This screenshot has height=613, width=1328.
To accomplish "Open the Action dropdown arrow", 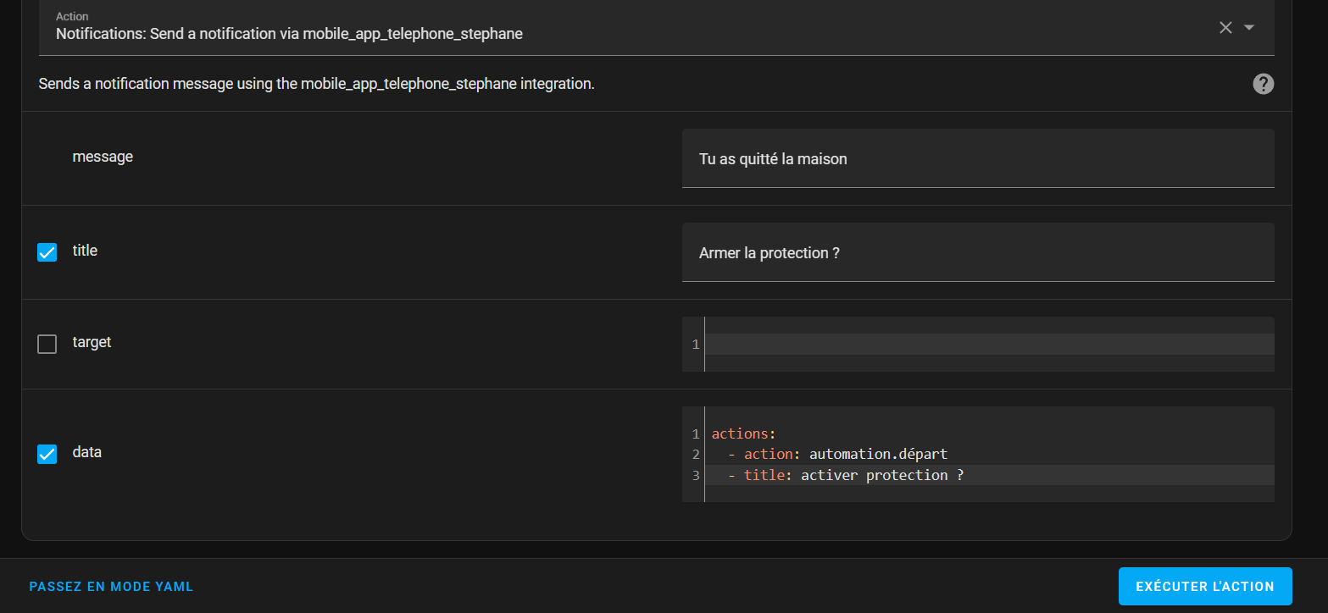I will (x=1248, y=27).
